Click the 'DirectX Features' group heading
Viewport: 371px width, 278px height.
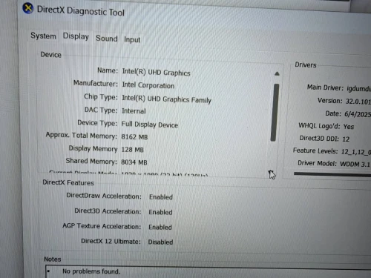[68, 182]
